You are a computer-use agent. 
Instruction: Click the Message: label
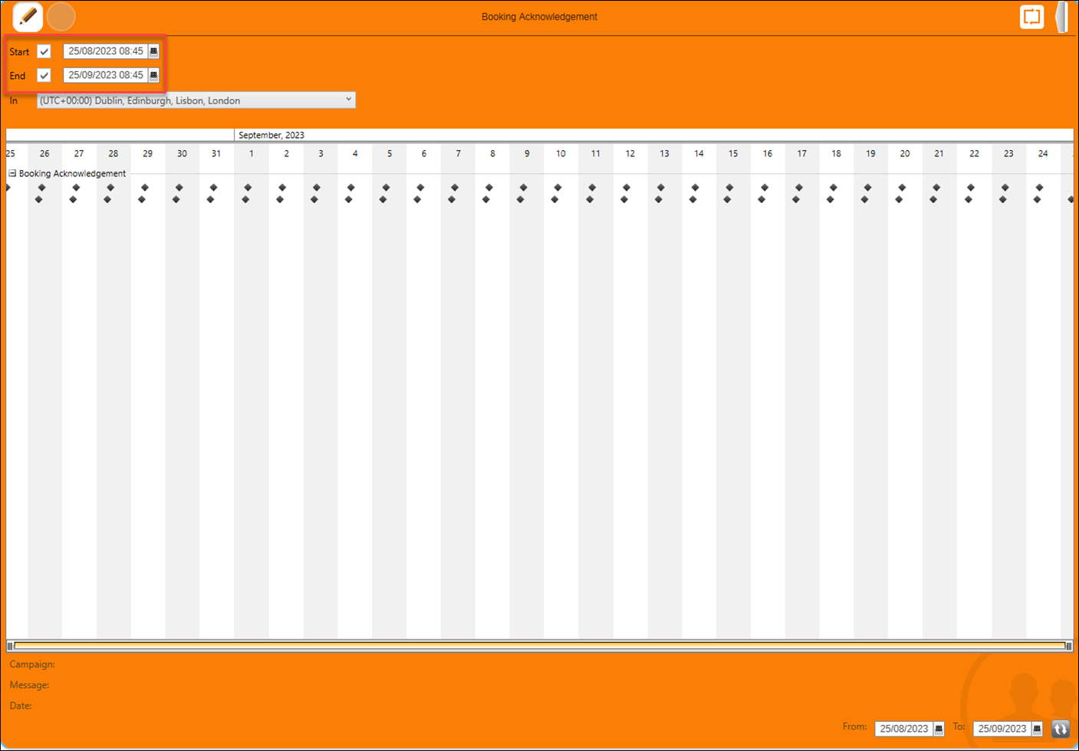point(29,685)
